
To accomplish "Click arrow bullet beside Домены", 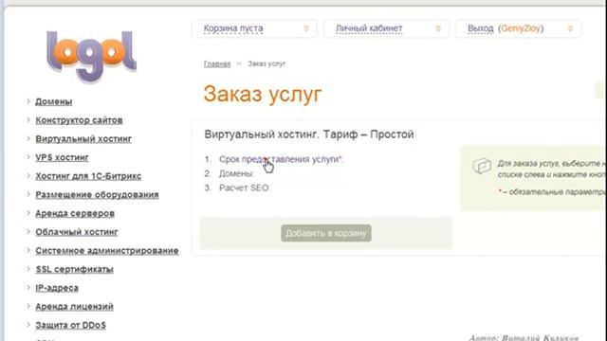I will 28,101.
